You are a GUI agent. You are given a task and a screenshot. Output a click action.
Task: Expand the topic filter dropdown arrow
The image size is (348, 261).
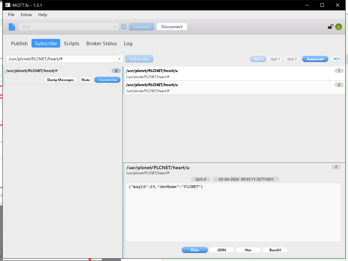tap(119, 59)
